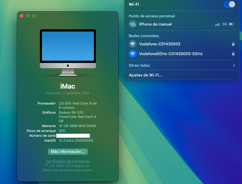The width and height of the screenshot is (242, 184).
Task: Click the Radeon RX 570 graphics value
Action: [x=77, y=117]
